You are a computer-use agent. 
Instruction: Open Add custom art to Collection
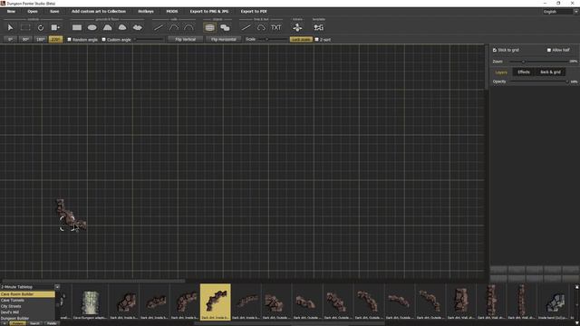pyautogui.click(x=99, y=12)
